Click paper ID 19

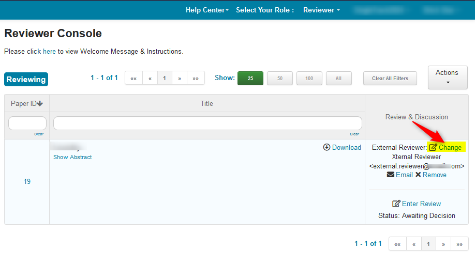[27, 181]
